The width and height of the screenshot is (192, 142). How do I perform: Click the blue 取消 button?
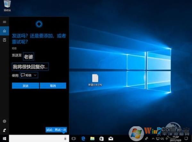tap(53, 85)
